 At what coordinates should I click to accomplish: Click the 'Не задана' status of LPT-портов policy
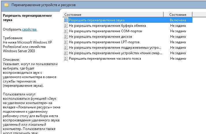[x=178, y=42]
